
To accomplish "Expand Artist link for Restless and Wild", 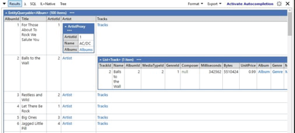I will point(67,95).
